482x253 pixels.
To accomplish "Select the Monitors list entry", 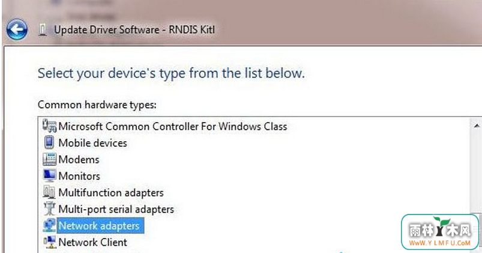I will 79,176.
